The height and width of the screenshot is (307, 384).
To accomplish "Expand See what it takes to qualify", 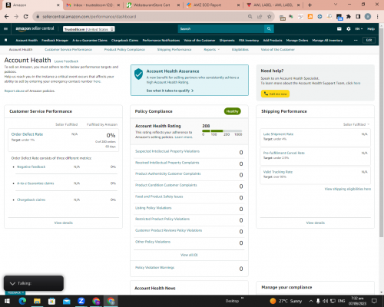I will point(170,91).
